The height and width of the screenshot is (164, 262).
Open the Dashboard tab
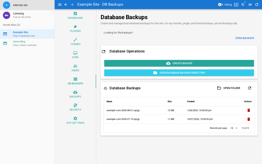pyautogui.click(x=75, y=16)
